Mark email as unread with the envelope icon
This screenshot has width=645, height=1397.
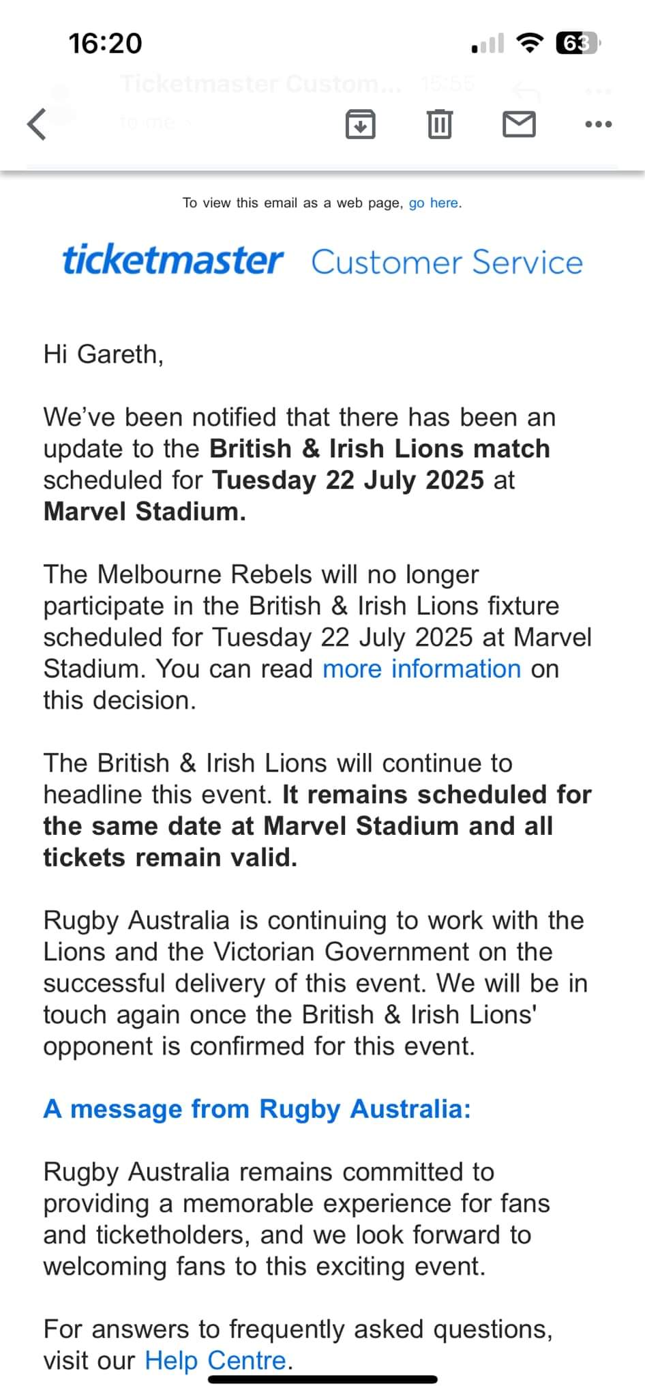tap(519, 124)
